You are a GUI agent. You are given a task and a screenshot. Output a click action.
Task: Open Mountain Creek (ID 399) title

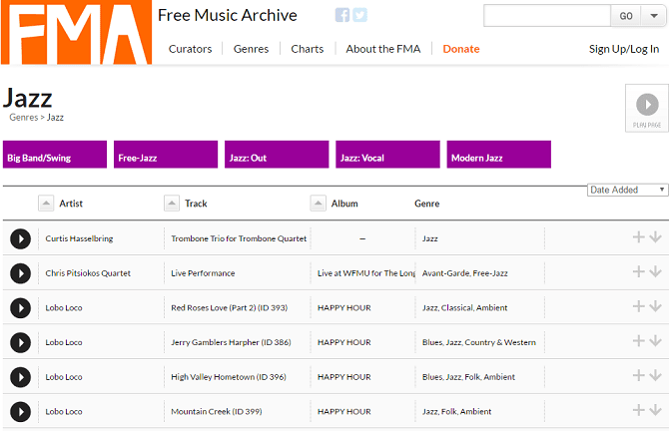[217, 411]
